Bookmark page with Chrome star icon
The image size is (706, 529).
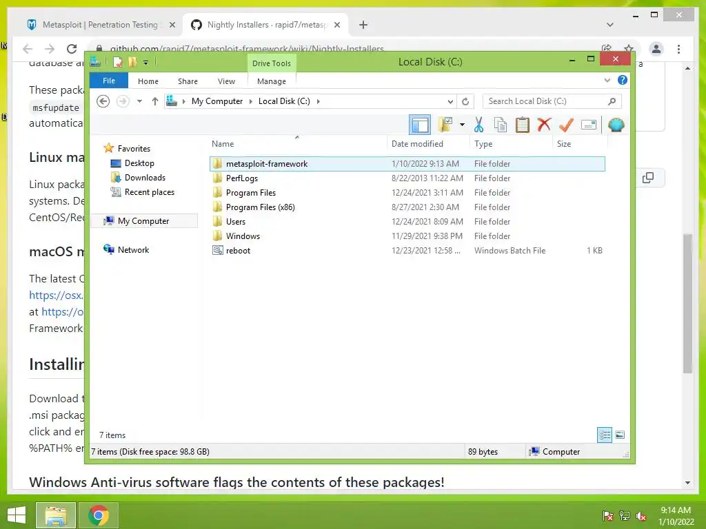[x=629, y=48]
